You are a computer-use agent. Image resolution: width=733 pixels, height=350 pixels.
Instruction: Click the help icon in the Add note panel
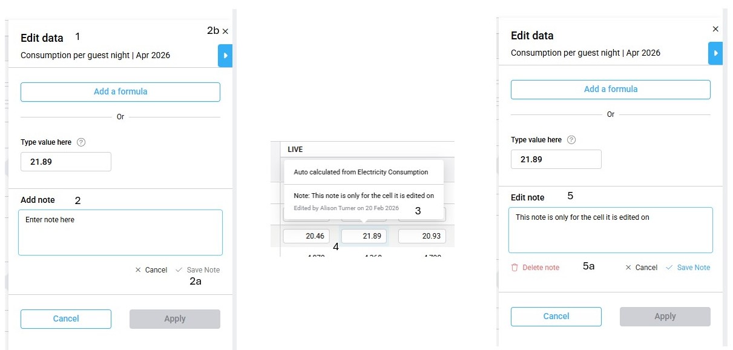(x=82, y=142)
